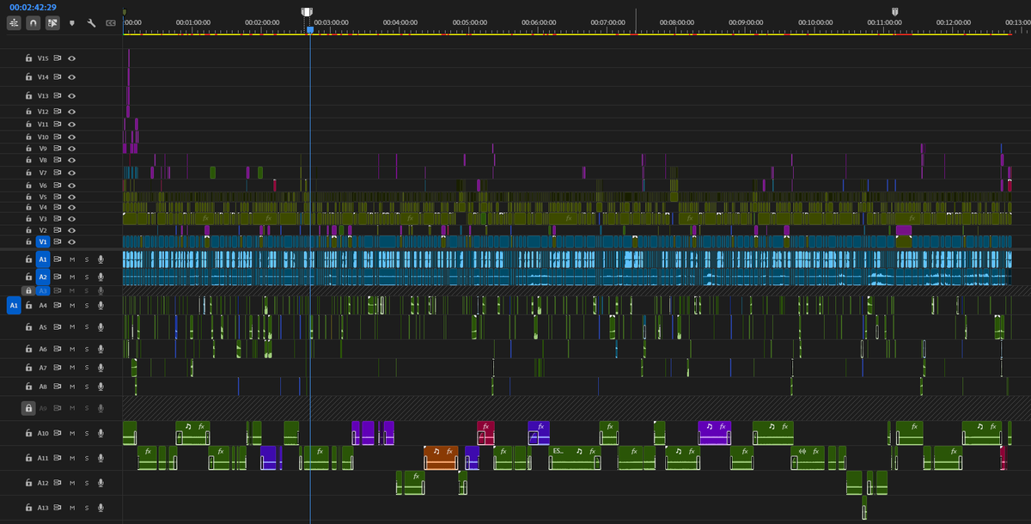Mute track A10 with M button
Image resolution: width=1031 pixels, height=524 pixels.
point(72,433)
